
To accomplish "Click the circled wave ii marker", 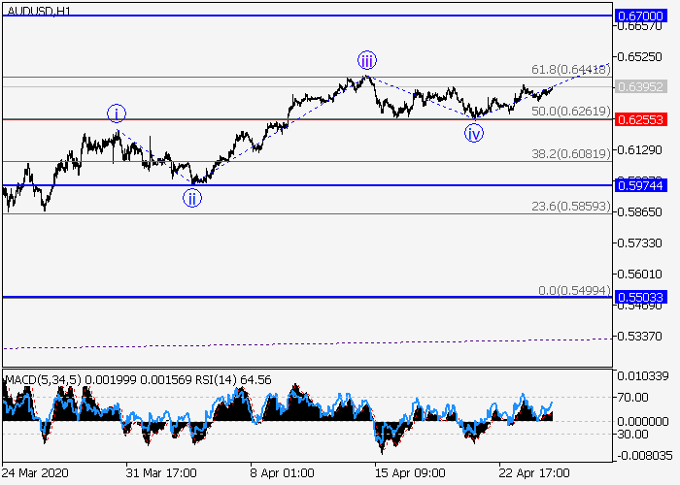I will [x=193, y=199].
